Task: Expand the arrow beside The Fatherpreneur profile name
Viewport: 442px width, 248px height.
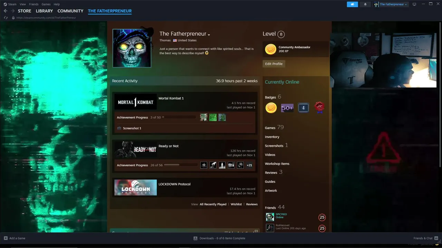Action: pos(209,34)
